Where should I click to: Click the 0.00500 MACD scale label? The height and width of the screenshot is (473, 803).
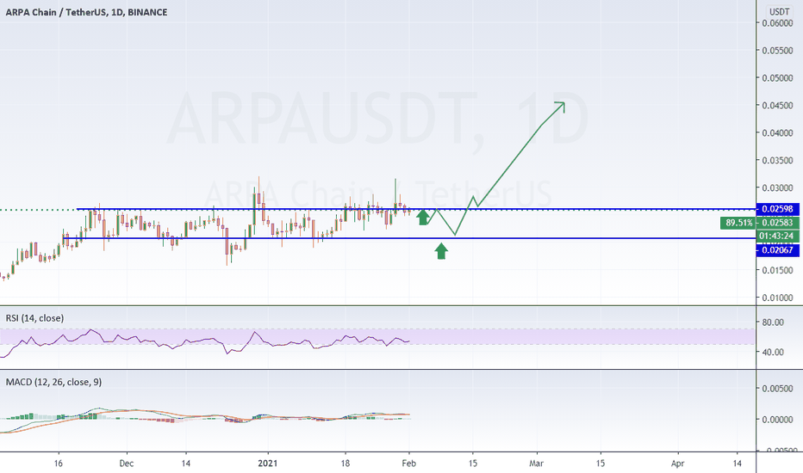[x=777, y=389]
